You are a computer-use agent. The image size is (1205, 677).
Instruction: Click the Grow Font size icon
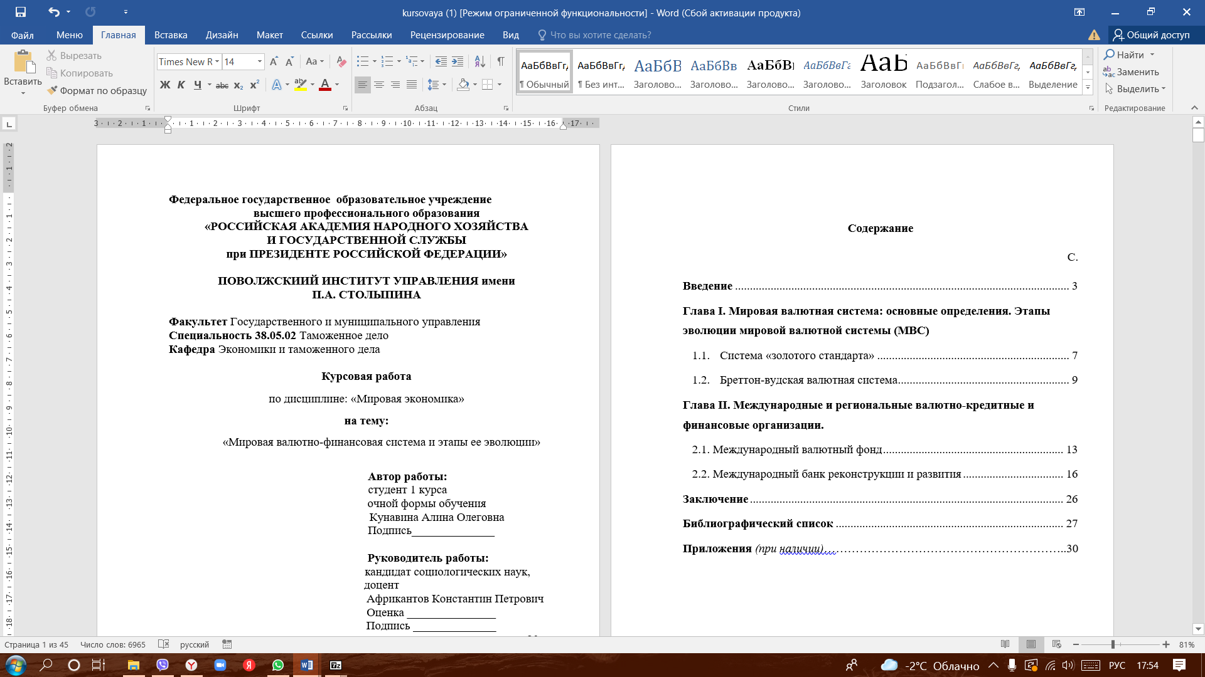tap(274, 61)
